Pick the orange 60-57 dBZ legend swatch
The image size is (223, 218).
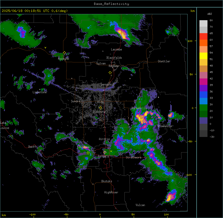pos(203,43)
